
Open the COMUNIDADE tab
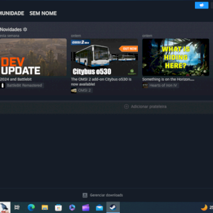click(12, 13)
